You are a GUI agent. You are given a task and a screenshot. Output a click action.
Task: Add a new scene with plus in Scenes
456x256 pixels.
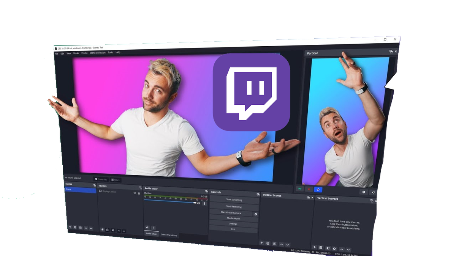tap(70, 227)
